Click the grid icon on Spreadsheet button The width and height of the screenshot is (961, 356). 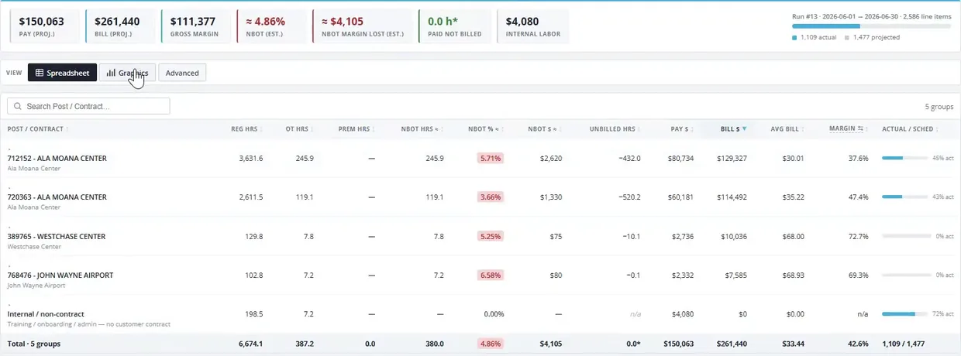(40, 73)
